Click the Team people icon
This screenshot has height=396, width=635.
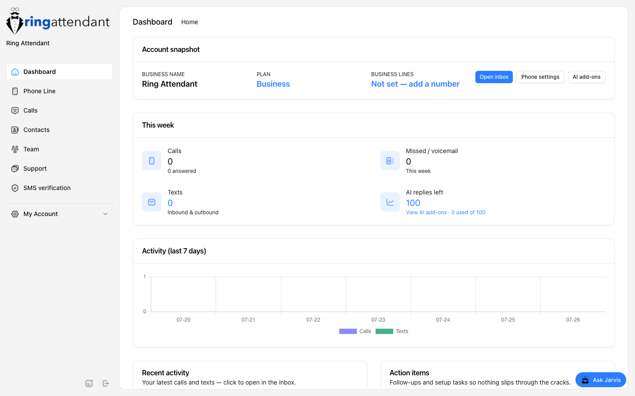[x=15, y=149]
